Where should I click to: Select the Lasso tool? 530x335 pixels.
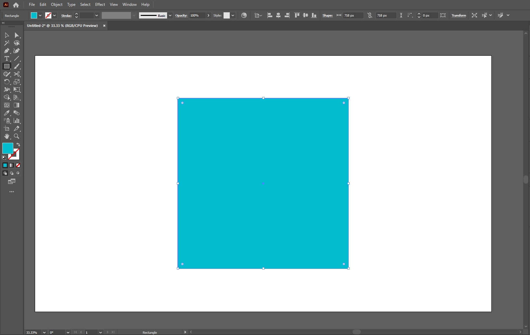coord(17,43)
